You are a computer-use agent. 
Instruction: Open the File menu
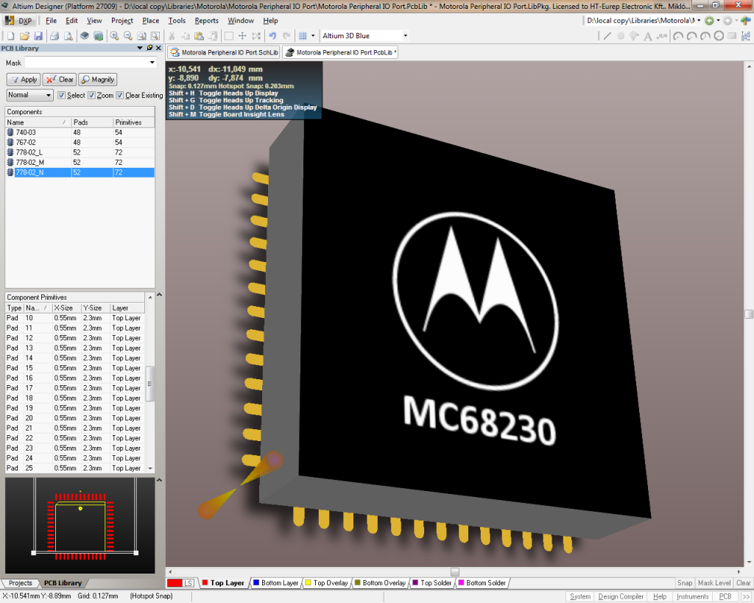coord(51,21)
